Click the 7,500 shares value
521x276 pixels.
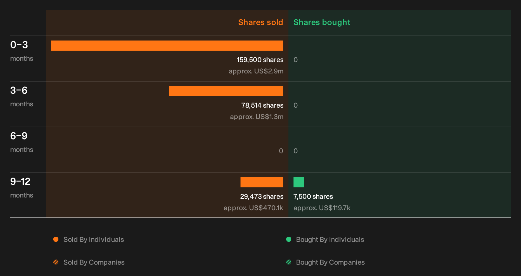click(313, 197)
